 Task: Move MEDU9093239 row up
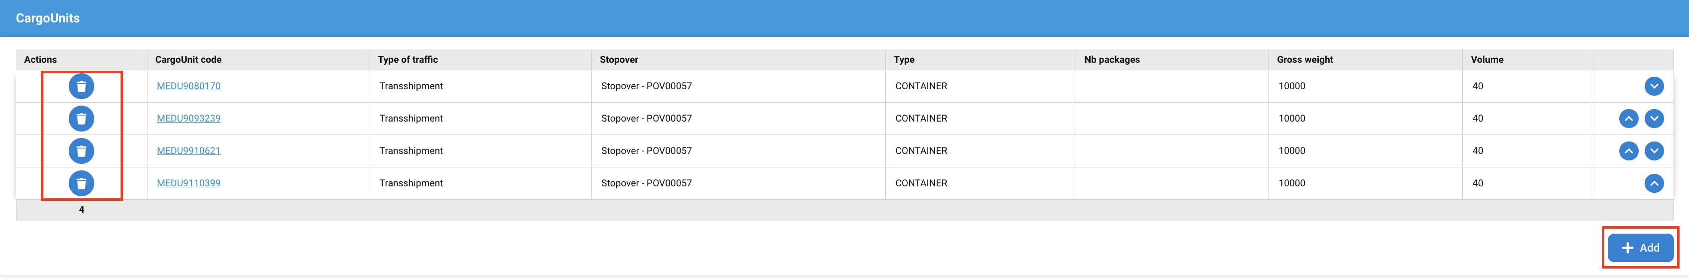[x=1628, y=119]
